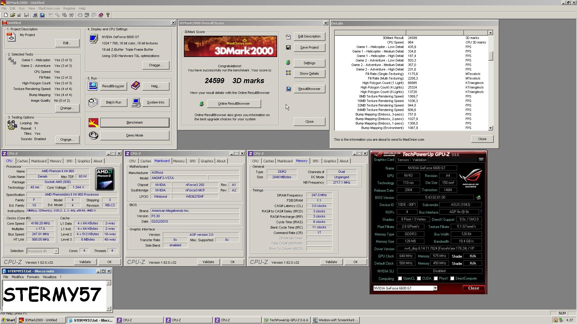The image size is (577, 324).
Task: Click the Open project folder toolbar icon
Action: pos(13,15)
